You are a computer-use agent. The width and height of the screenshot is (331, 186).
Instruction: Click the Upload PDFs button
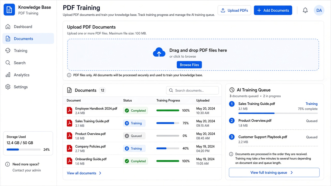pyautogui.click(x=234, y=10)
